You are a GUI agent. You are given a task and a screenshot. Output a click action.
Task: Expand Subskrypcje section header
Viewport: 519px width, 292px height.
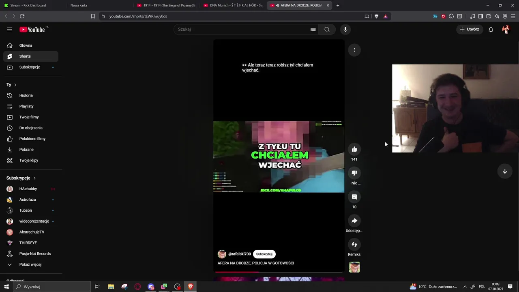click(x=21, y=178)
